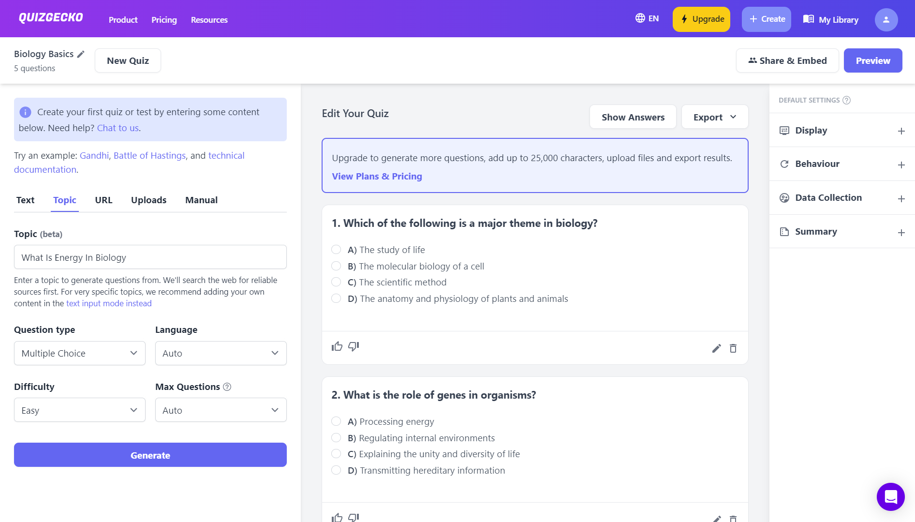The image size is (915, 522).
Task: Open the Difficulty dropdown showing Easy
Action: [x=80, y=410]
